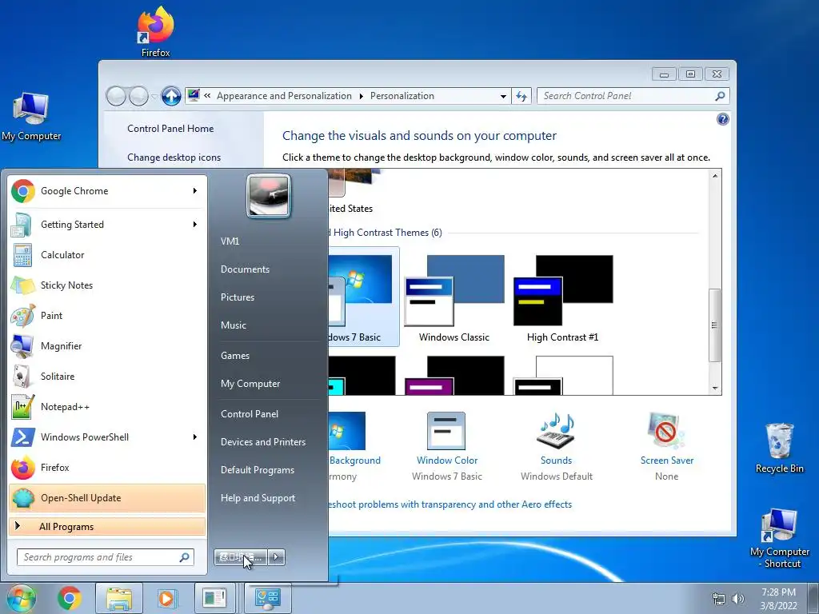Open Games from Start menu right pane
This screenshot has height=614, width=819.
click(235, 356)
